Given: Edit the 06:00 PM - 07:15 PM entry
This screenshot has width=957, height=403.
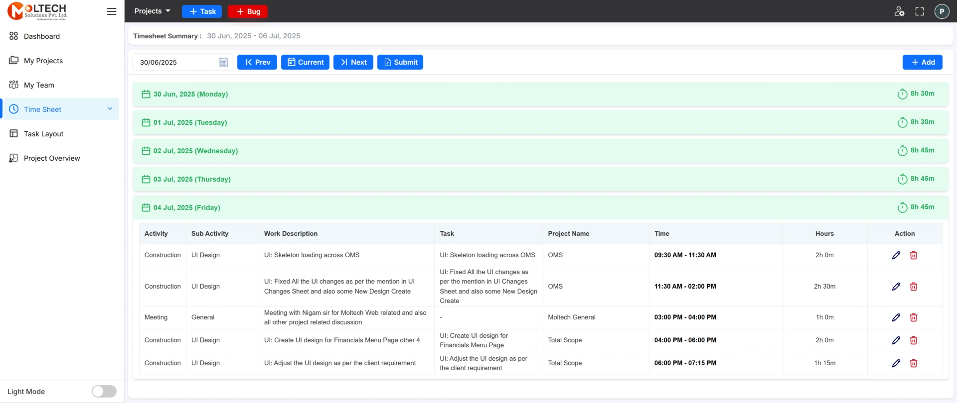Looking at the screenshot, I should (x=896, y=363).
